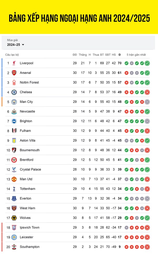Click the Liverpool club crest

pyautogui.click(x=14, y=63)
